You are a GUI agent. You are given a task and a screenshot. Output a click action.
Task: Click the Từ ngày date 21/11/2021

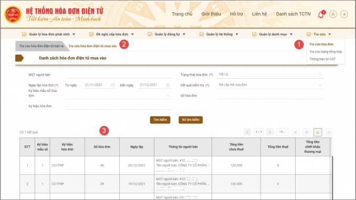(x=94, y=85)
